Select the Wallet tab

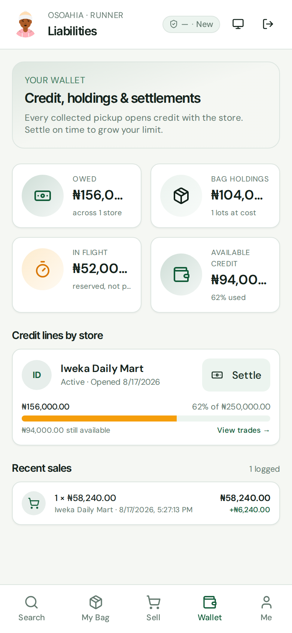pos(210,609)
